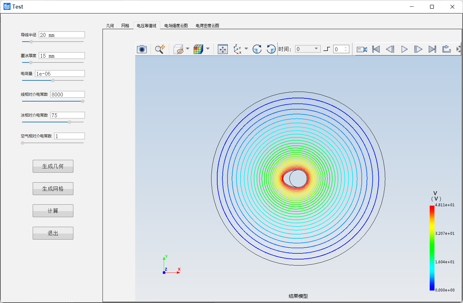This screenshot has width=463, height=303.
Task: Click the 空气相对介电常数 slider handle
Action: coord(22,143)
